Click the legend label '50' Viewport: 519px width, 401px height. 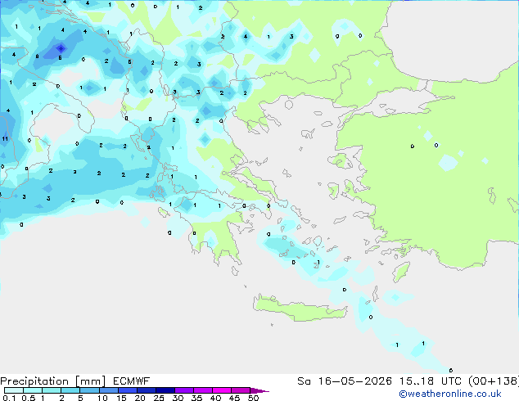[x=254, y=398]
